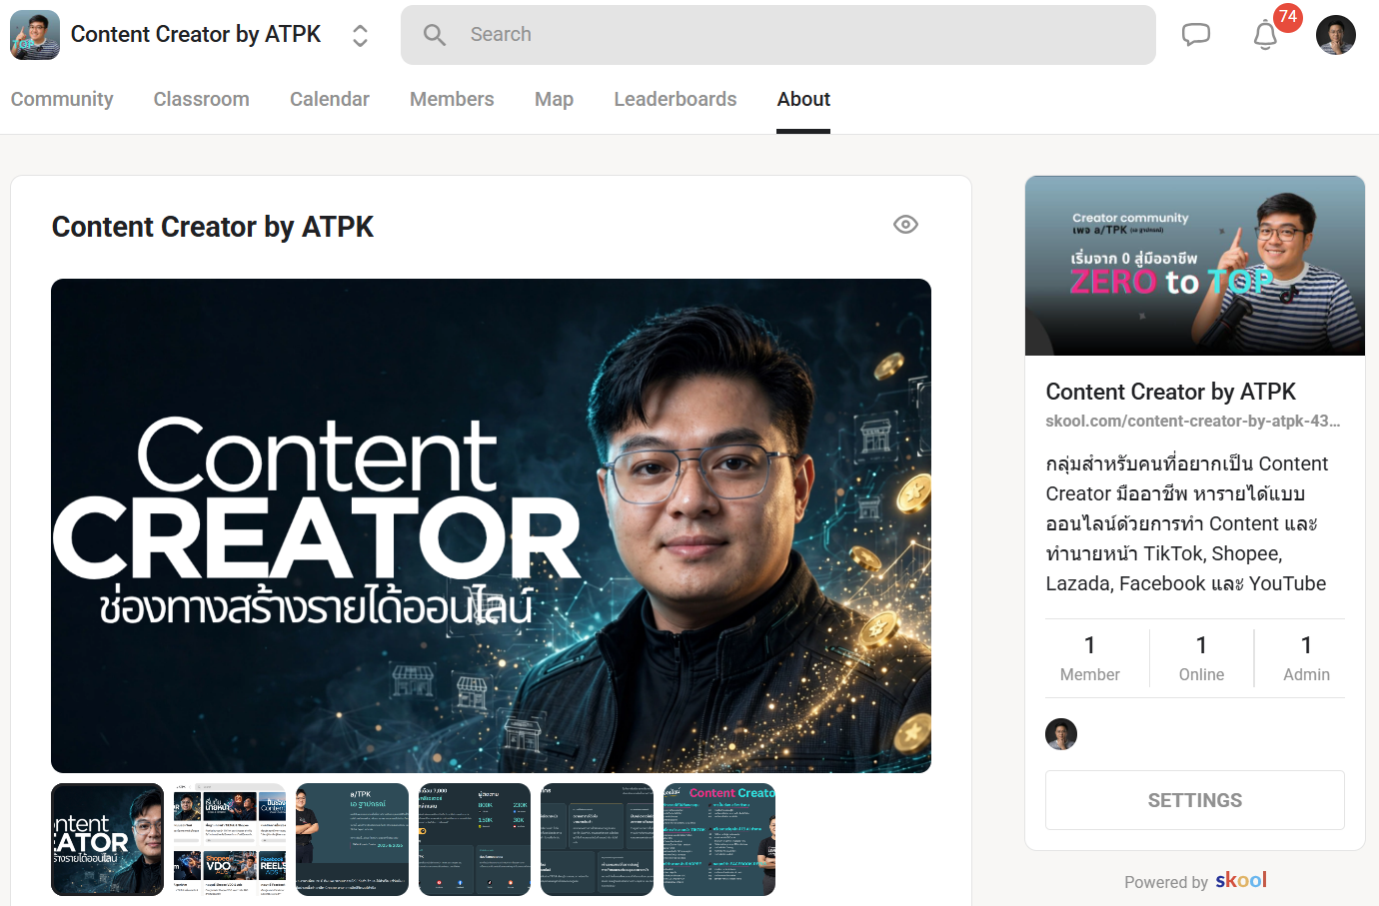Click header title Content Creator by ATPK
The width and height of the screenshot is (1379, 906).
[x=196, y=35]
